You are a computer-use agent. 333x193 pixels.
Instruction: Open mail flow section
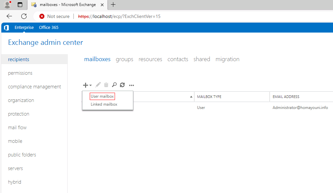[17, 127]
